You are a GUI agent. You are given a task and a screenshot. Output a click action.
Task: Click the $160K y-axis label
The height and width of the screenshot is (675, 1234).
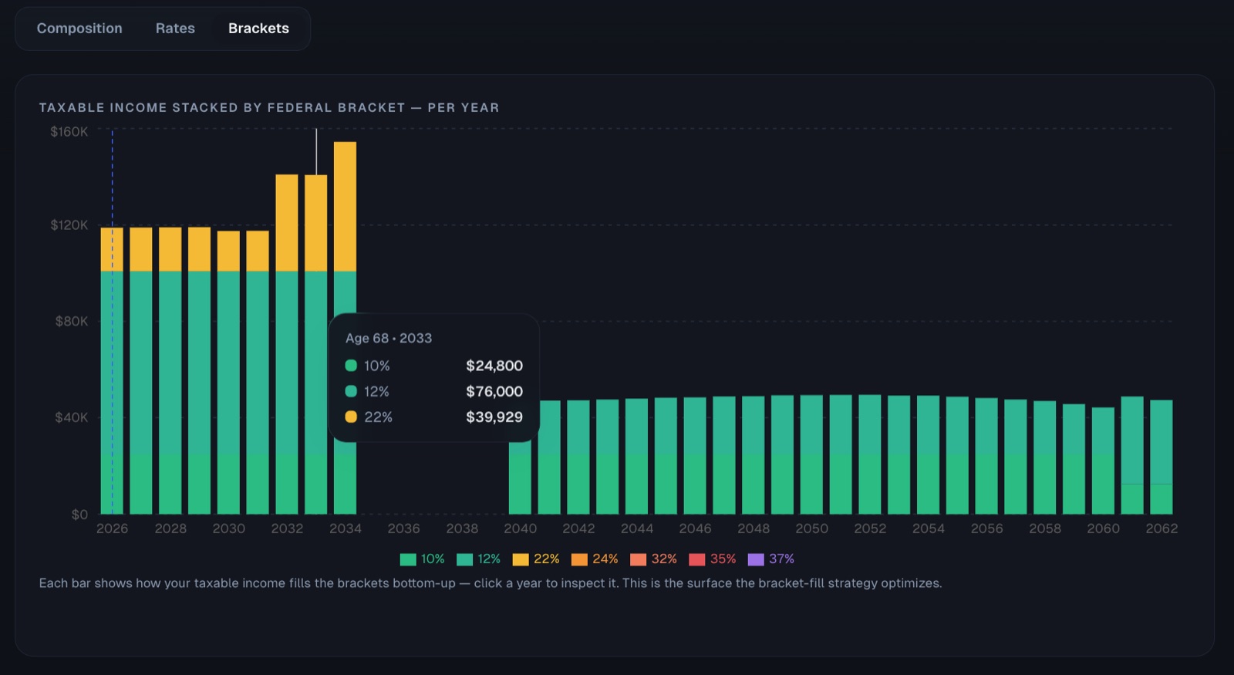click(69, 132)
